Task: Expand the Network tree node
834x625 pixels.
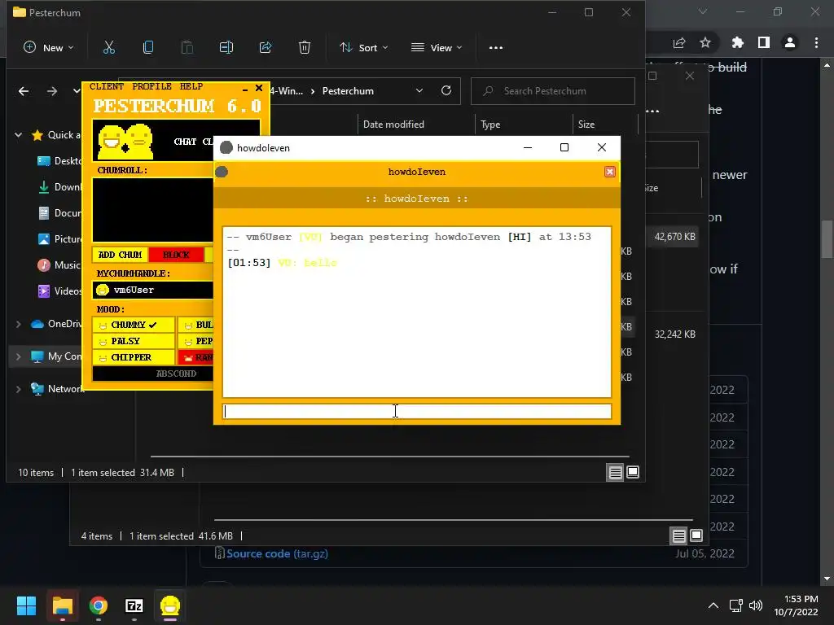Action: [19, 389]
